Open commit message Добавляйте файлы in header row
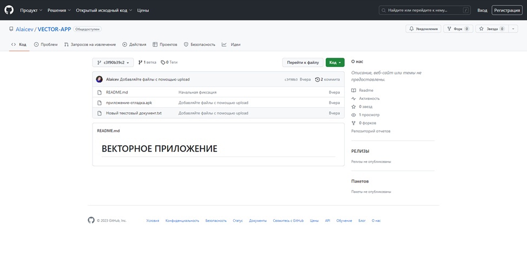Image resolution: width=527 pixels, height=271 pixels. point(155,79)
